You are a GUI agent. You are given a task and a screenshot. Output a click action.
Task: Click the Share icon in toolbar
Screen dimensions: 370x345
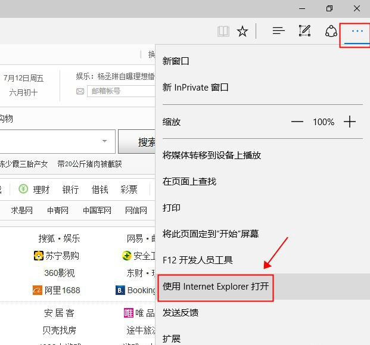[x=331, y=31]
